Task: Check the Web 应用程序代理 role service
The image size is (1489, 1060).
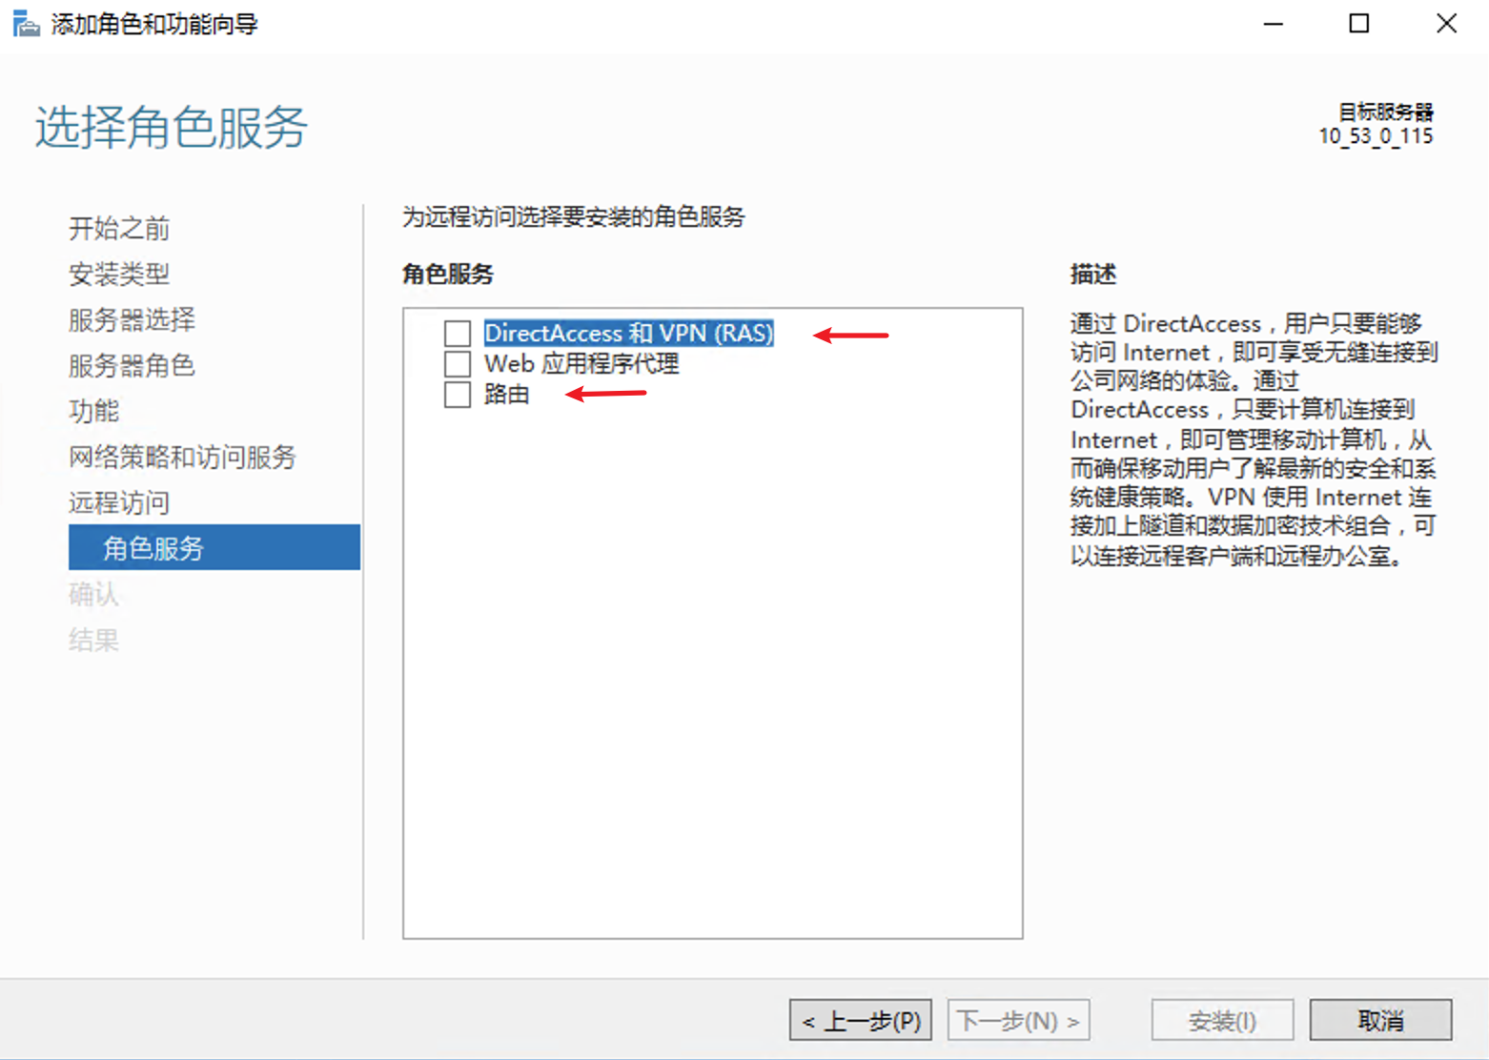Action: (x=457, y=363)
